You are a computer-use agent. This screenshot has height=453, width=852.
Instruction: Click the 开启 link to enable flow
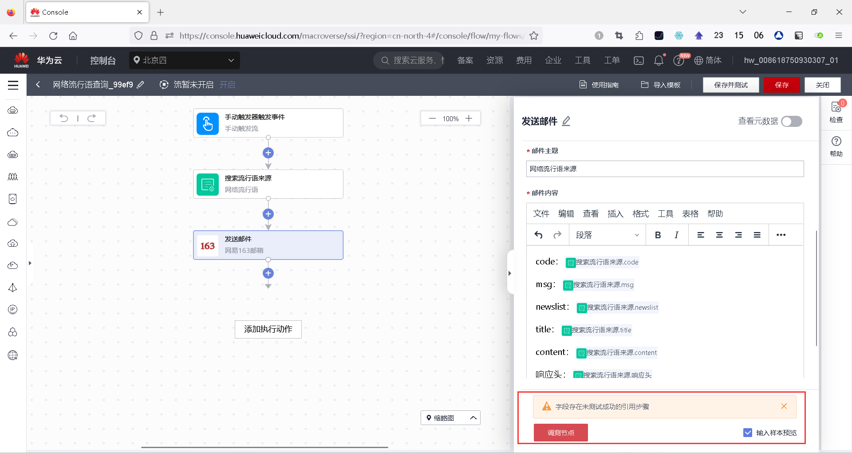(x=227, y=85)
